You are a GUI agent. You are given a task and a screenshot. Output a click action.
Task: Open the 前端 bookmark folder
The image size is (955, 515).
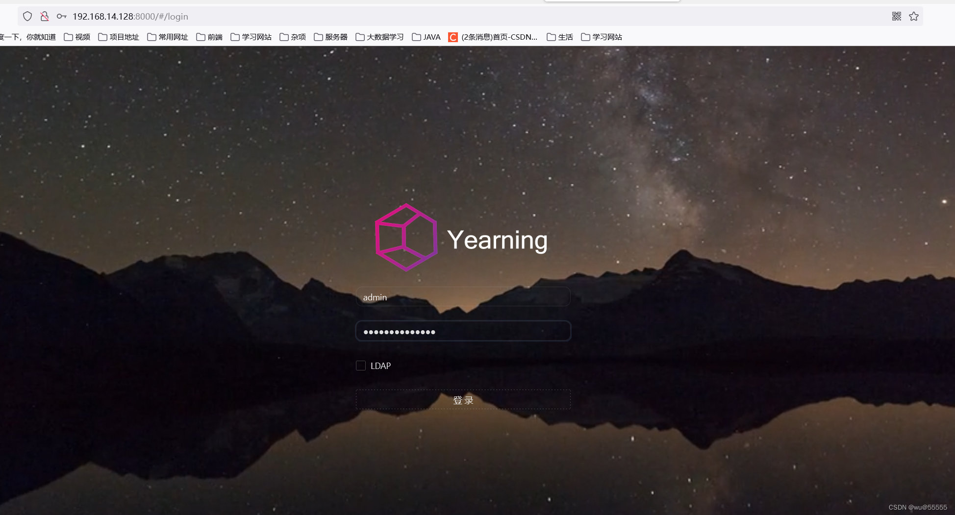(209, 37)
